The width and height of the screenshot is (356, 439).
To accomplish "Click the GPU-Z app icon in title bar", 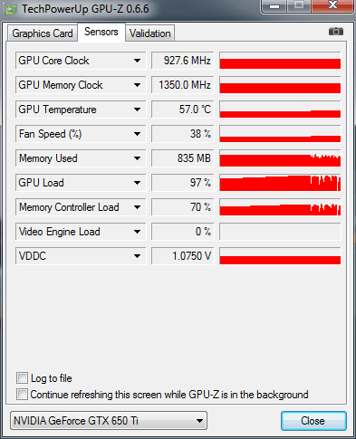I will pyautogui.click(x=10, y=9).
